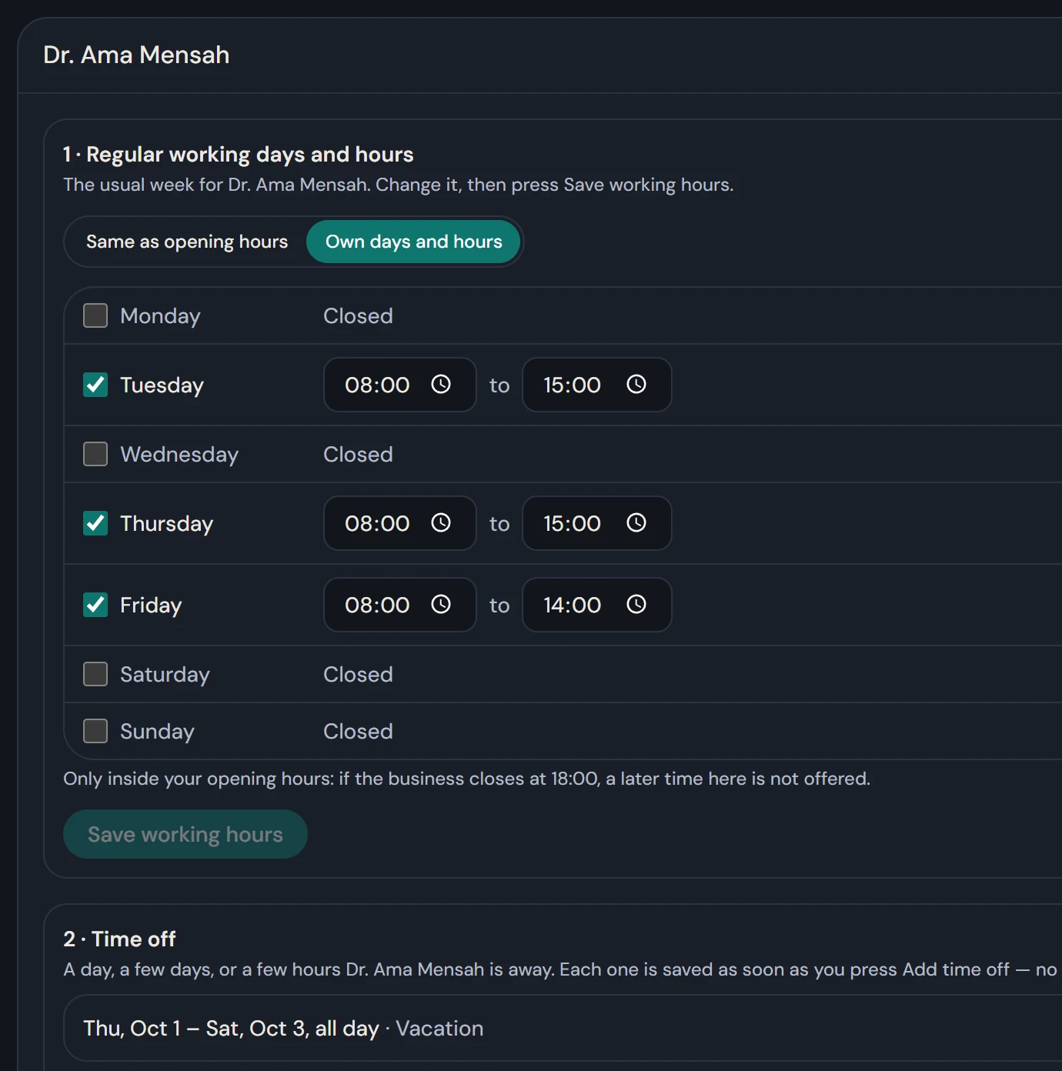Click the Monday day label
The height and width of the screenshot is (1071, 1062).
[160, 315]
